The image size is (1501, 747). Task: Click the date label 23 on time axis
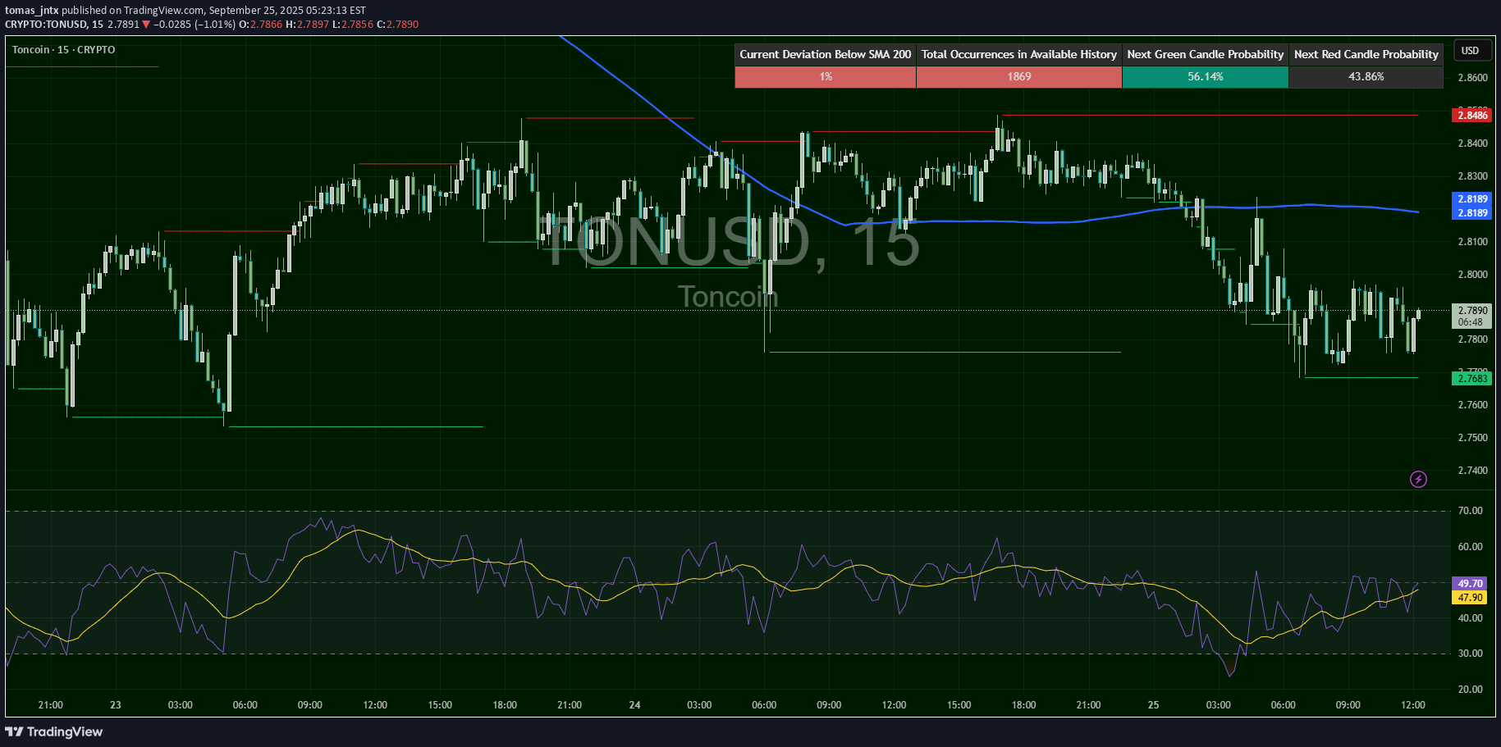point(116,705)
